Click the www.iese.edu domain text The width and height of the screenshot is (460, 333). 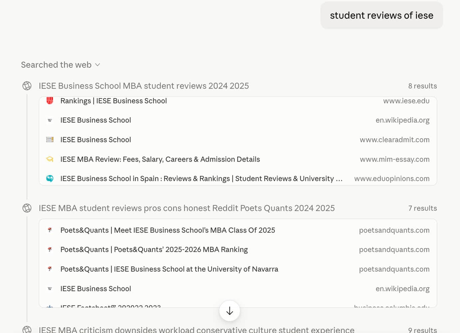click(x=406, y=101)
